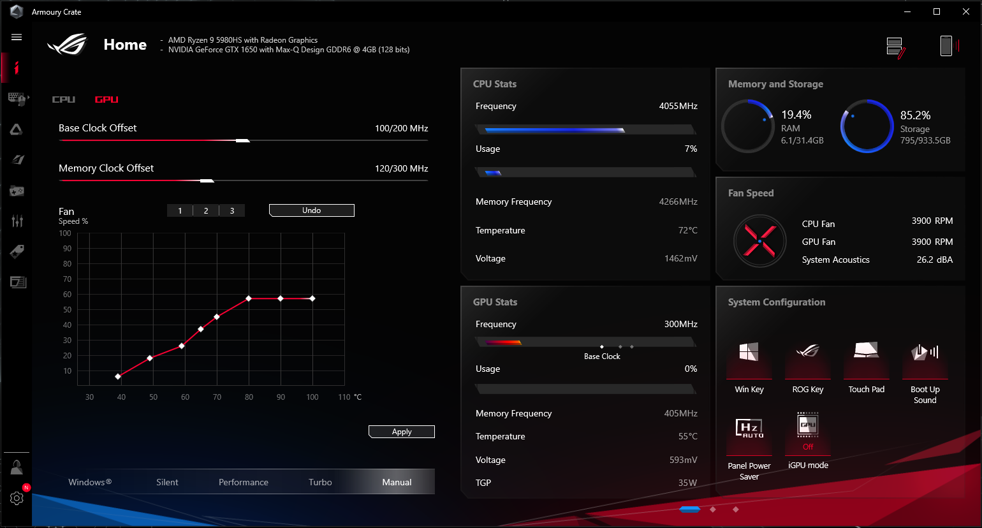
Task: Toggle the Touch Pad setting
Action: (867, 367)
